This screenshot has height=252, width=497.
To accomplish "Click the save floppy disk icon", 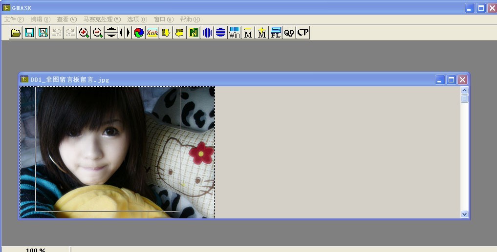I will 29,33.
